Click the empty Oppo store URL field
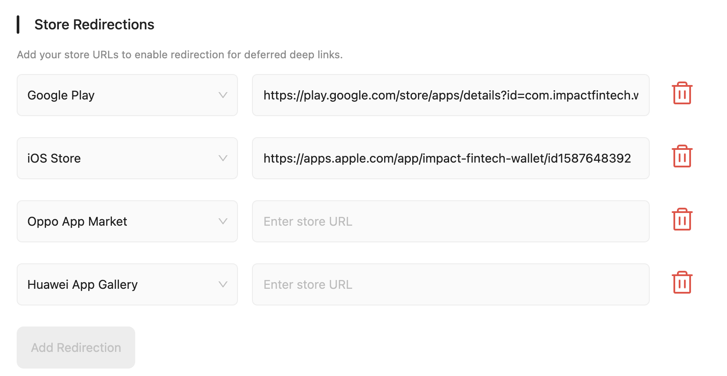Image resolution: width=727 pixels, height=376 pixels. coord(450,221)
